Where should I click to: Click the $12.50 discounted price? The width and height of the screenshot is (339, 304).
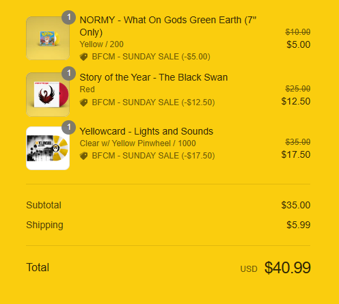point(296,101)
